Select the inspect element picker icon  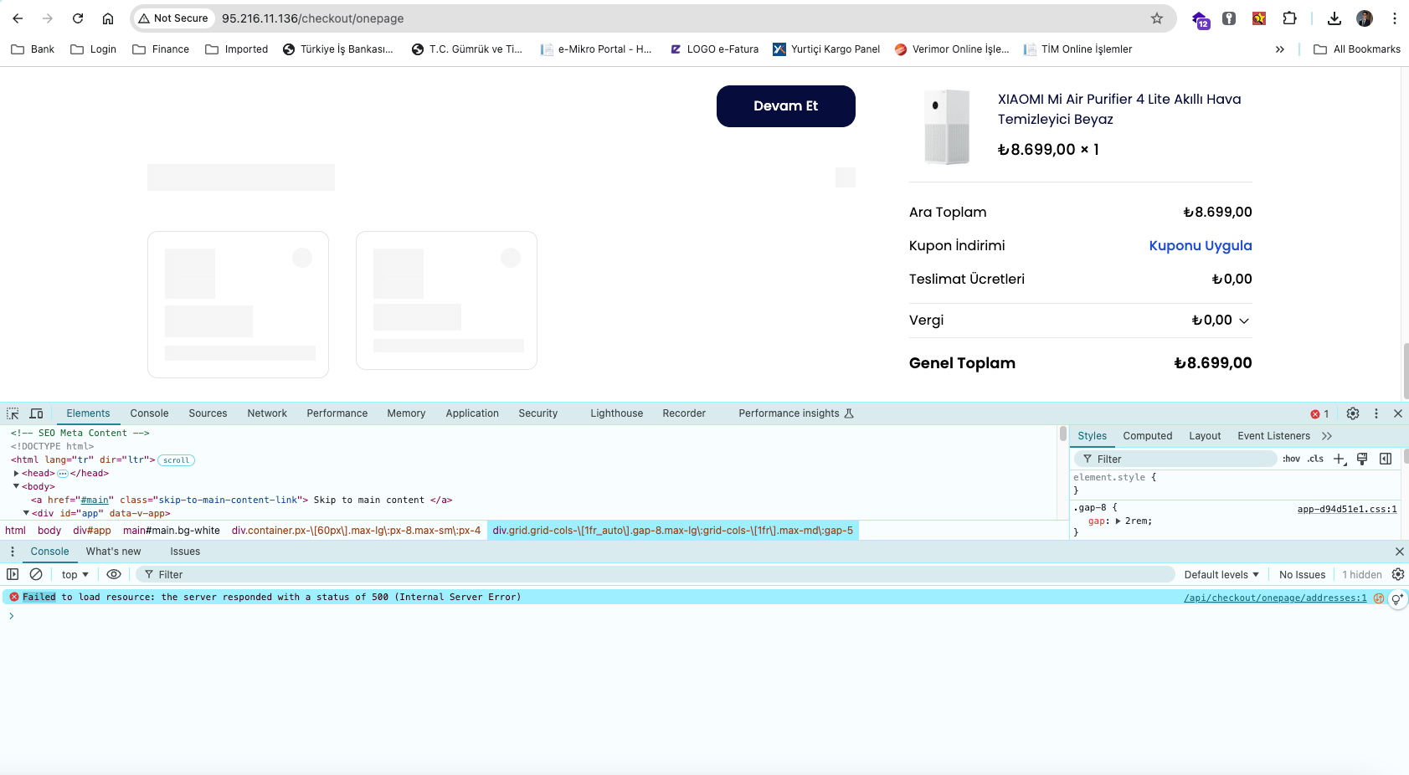point(13,413)
